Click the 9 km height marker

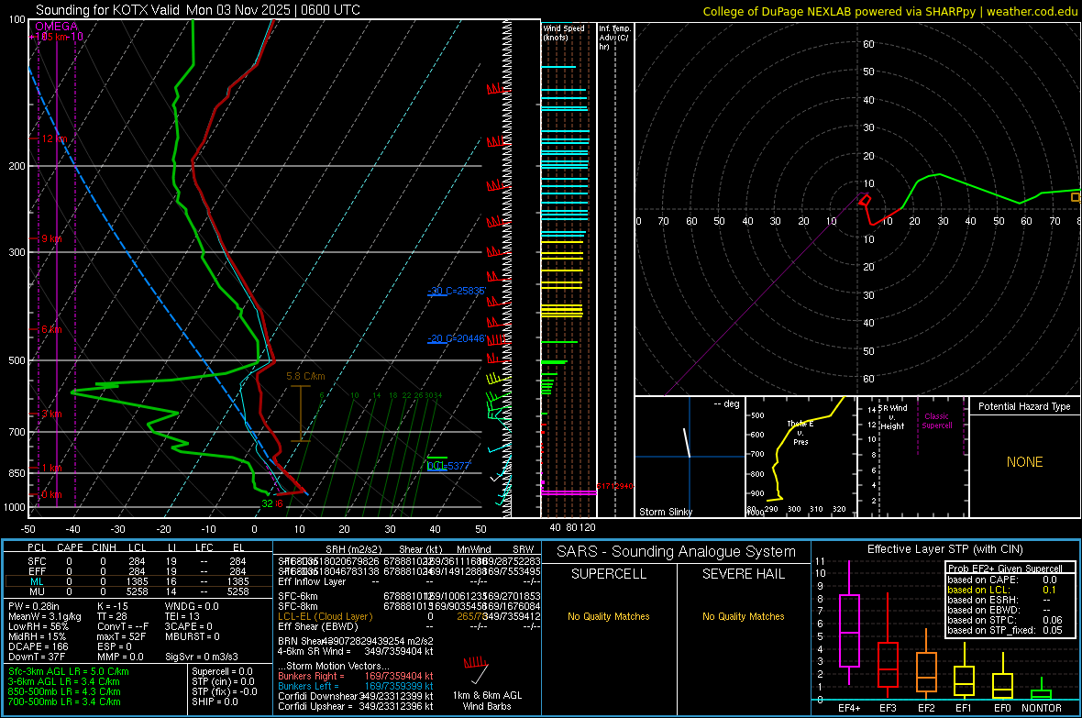click(51, 238)
